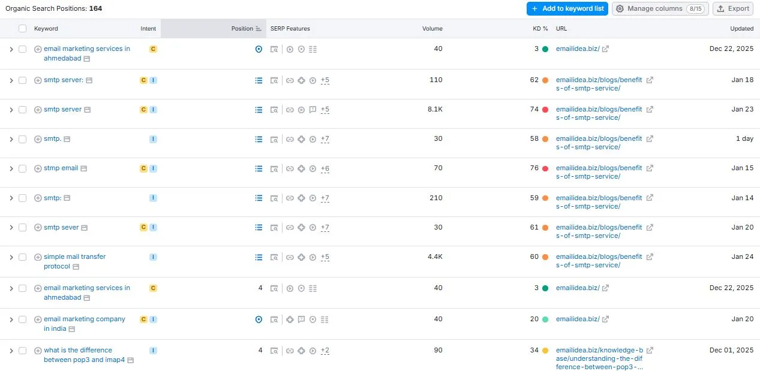Expand the +5 extra SERP features for smtp server
The width and height of the screenshot is (760, 371).
coord(325,110)
